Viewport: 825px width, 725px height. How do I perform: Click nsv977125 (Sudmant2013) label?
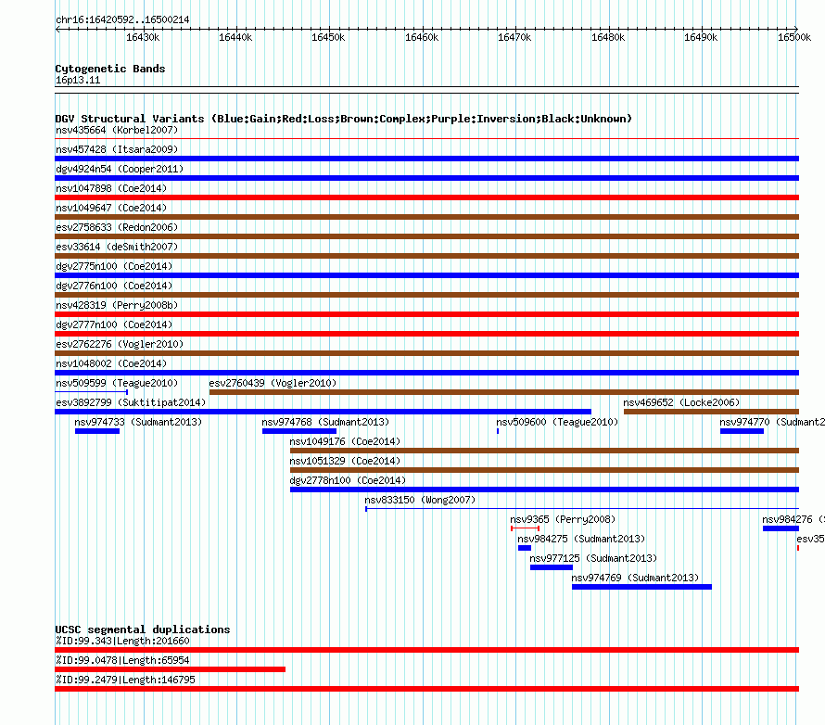click(593, 558)
